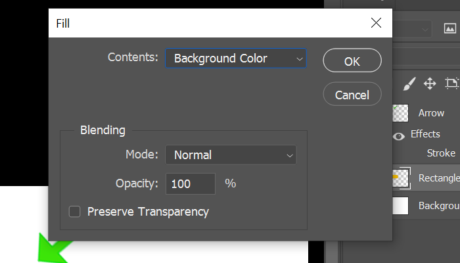Click the lock image pixels brush icon
This screenshot has width=460, height=263.
tap(409, 84)
